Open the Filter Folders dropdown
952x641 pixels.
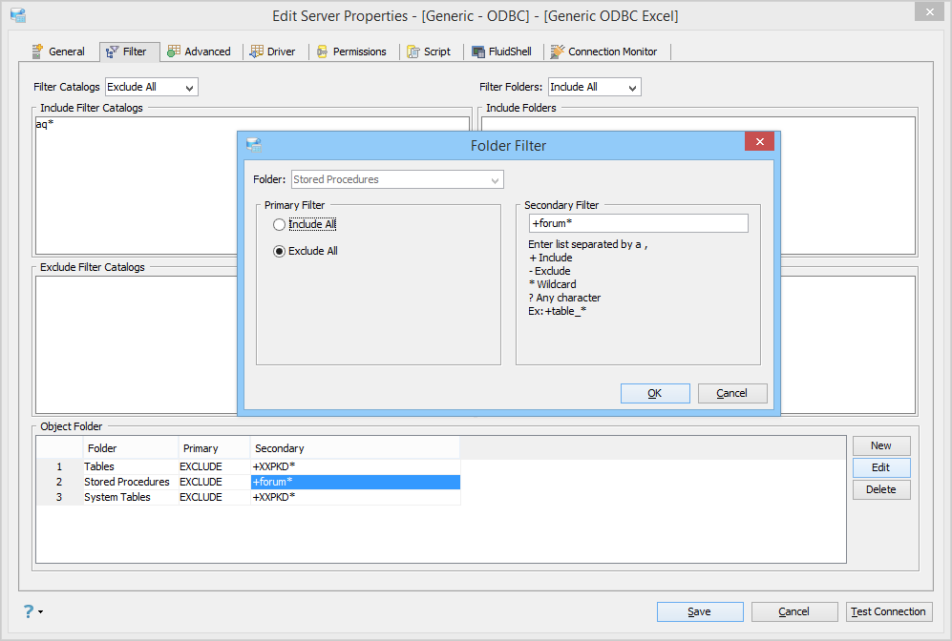[x=594, y=88]
